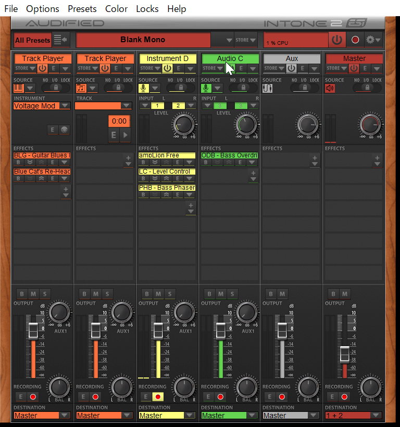The image size is (400, 427).
Task: Mute the Master channel
Action: pyautogui.click(x=345, y=294)
